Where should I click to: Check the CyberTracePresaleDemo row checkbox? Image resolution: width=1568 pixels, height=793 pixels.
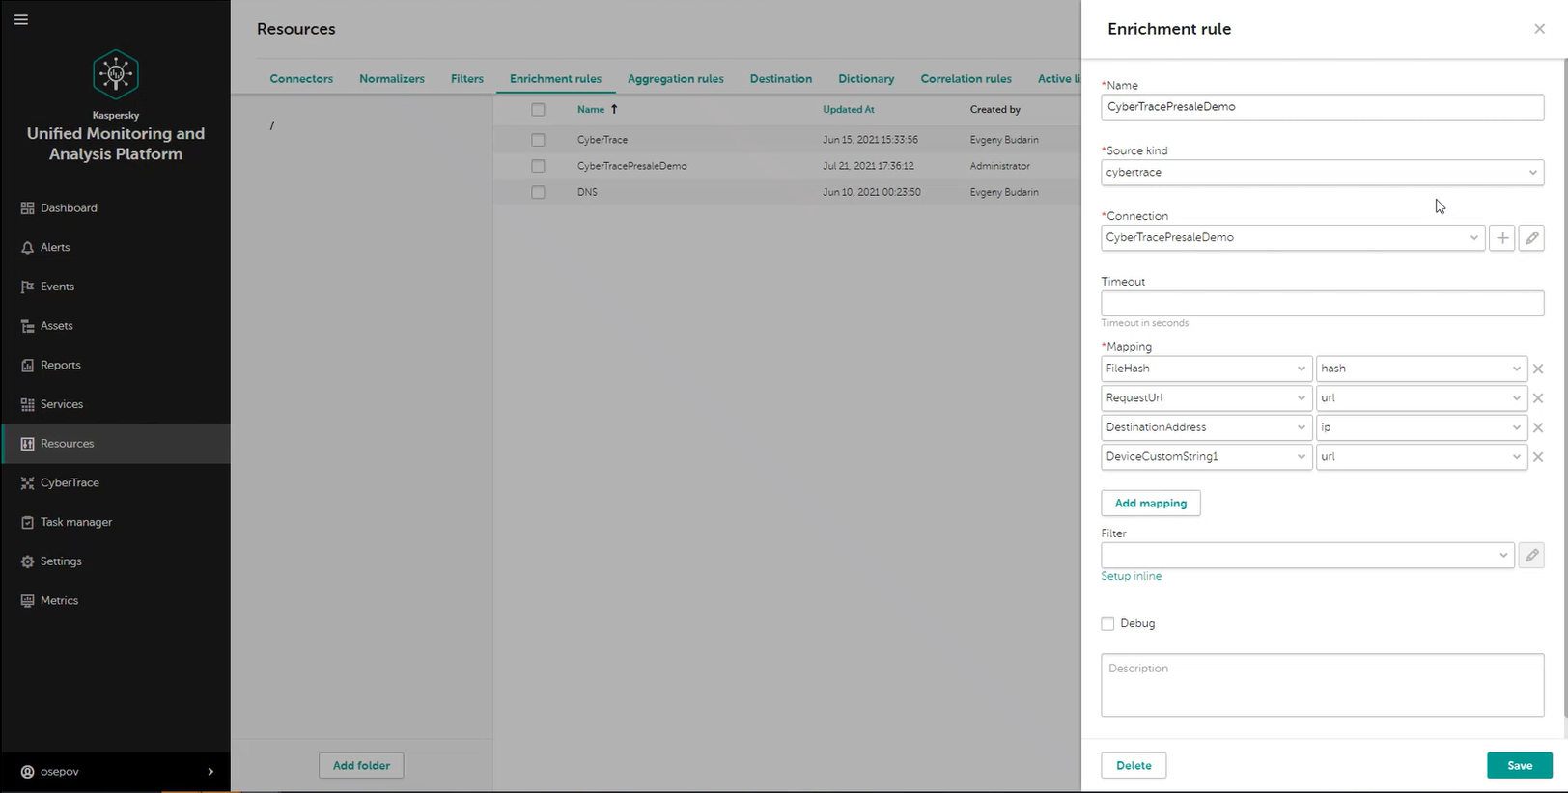click(538, 166)
